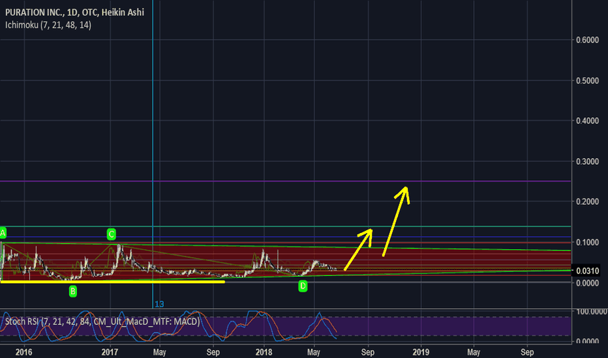Image resolution: width=608 pixels, height=358 pixels.
Task: Click the 2019 label on time axis
Action: [421, 352]
